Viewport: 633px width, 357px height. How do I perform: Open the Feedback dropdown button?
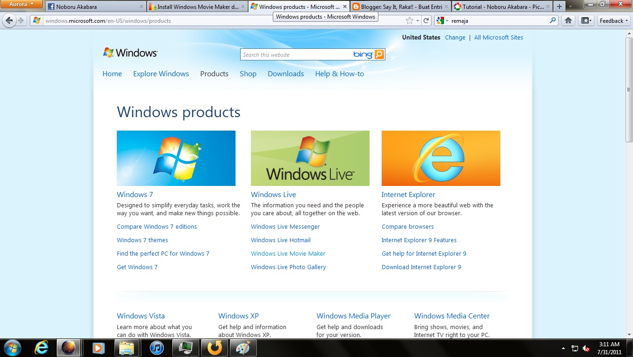point(613,20)
